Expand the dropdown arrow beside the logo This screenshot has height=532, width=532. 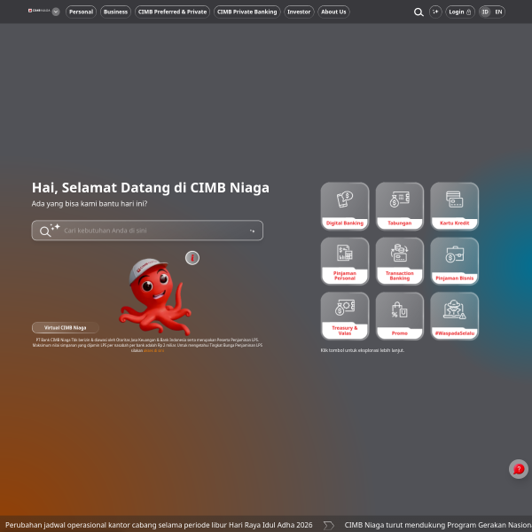(x=56, y=12)
